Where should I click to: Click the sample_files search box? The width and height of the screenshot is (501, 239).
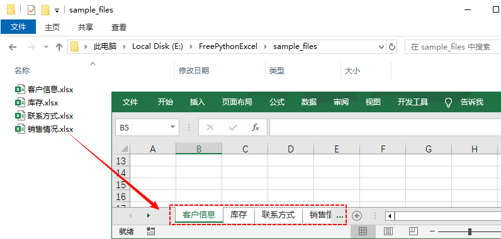(453, 47)
